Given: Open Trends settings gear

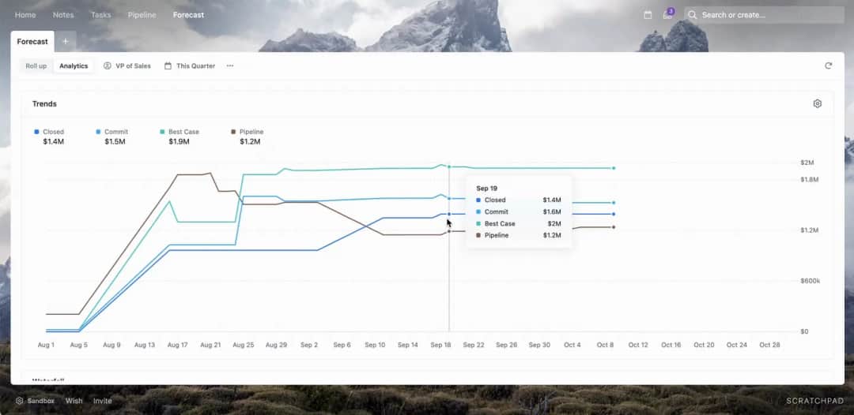Looking at the screenshot, I should (817, 104).
